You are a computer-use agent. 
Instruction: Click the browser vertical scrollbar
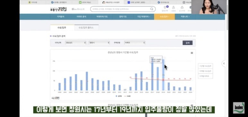click(227, 17)
